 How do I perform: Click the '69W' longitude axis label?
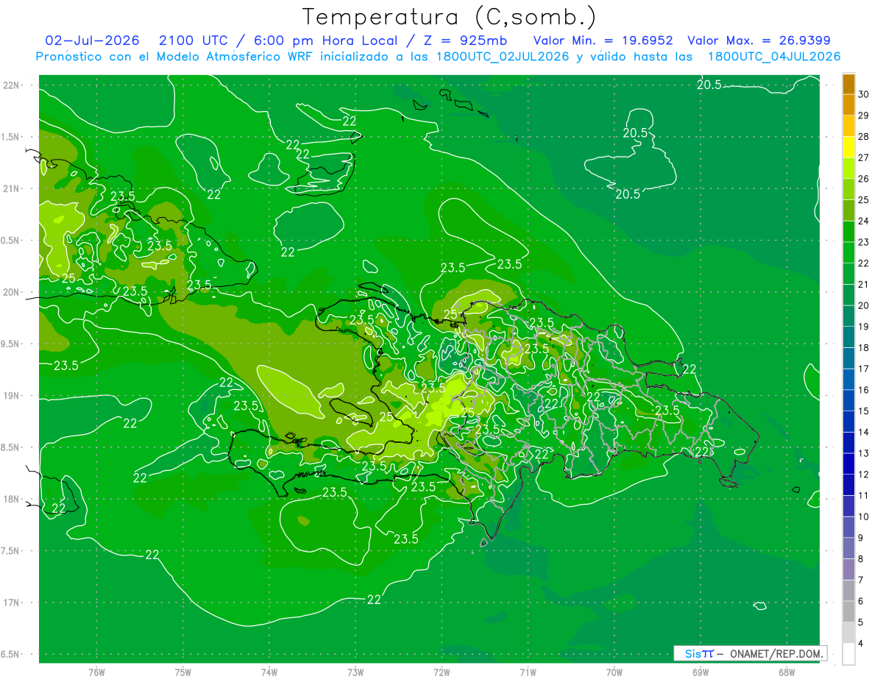pos(701,672)
